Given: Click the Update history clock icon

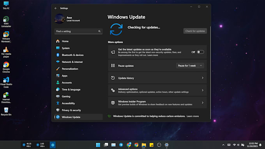Looking at the screenshot, I should 113,78.
